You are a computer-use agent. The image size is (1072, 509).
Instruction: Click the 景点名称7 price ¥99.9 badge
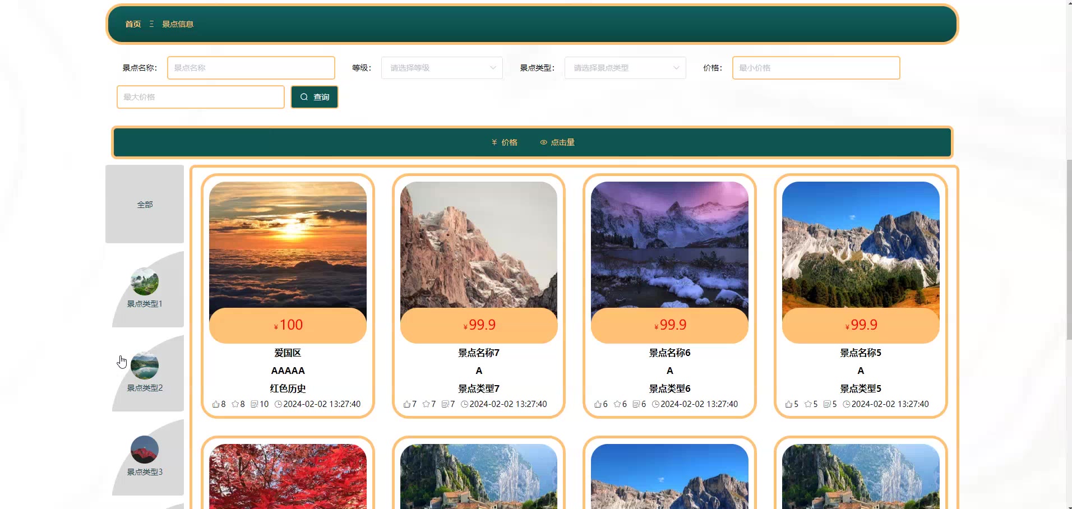(x=479, y=325)
